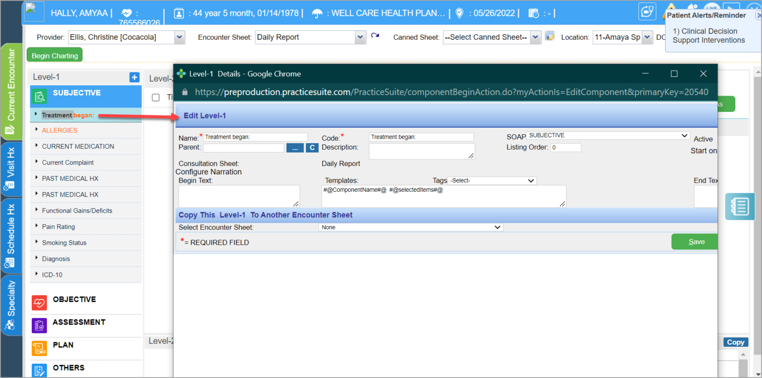Click the Begin Charting button
The image size is (762, 378).
point(55,55)
